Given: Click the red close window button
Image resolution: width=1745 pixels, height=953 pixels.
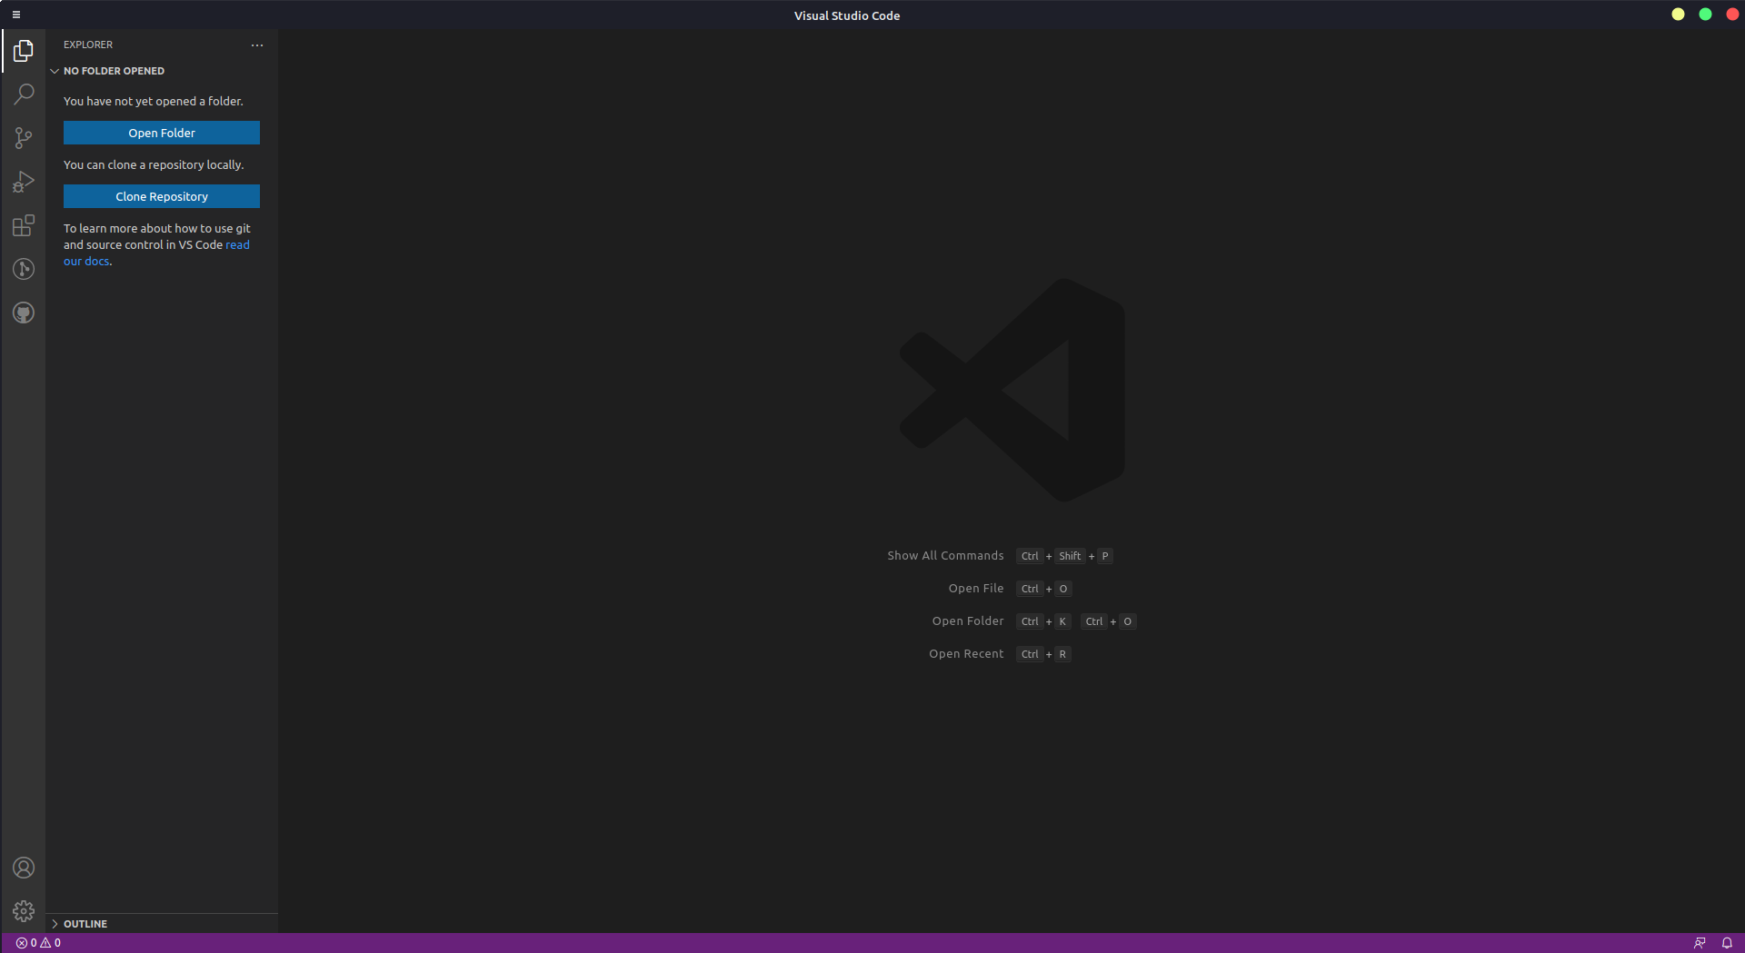Looking at the screenshot, I should coord(1732,15).
